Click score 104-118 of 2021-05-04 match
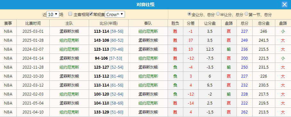 tap(102, 103)
